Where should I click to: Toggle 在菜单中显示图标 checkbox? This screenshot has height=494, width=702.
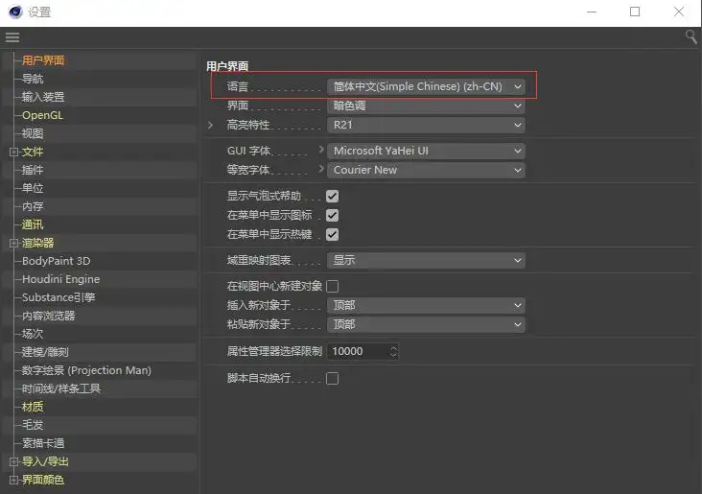click(332, 215)
